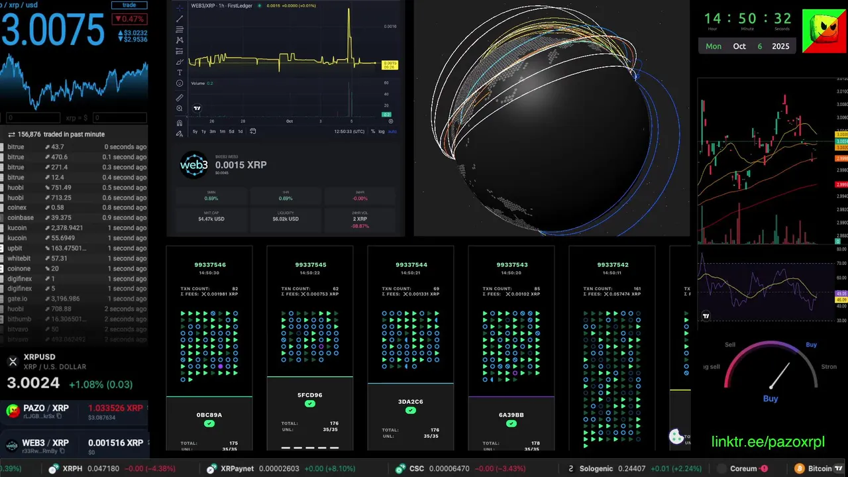This screenshot has width=848, height=477.
Task: Select the Text annotation tool
Action: click(x=180, y=73)
